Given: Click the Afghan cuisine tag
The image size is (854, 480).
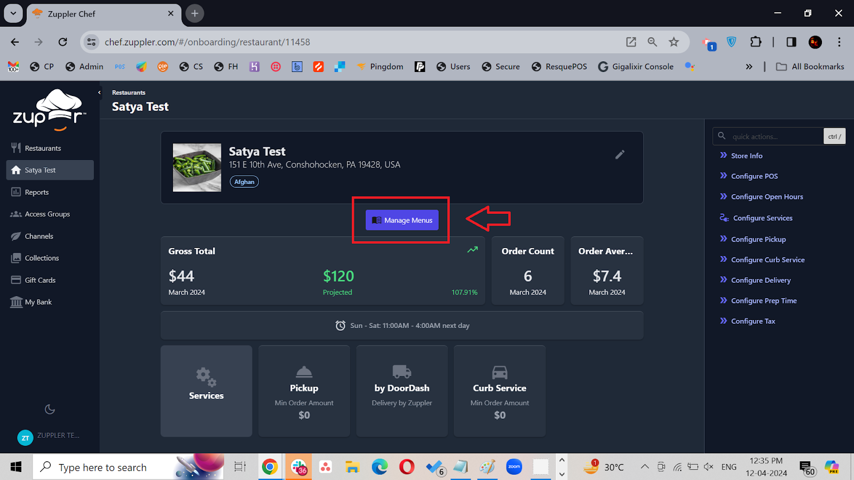Looking at the screenshot, I should (244, 182).
